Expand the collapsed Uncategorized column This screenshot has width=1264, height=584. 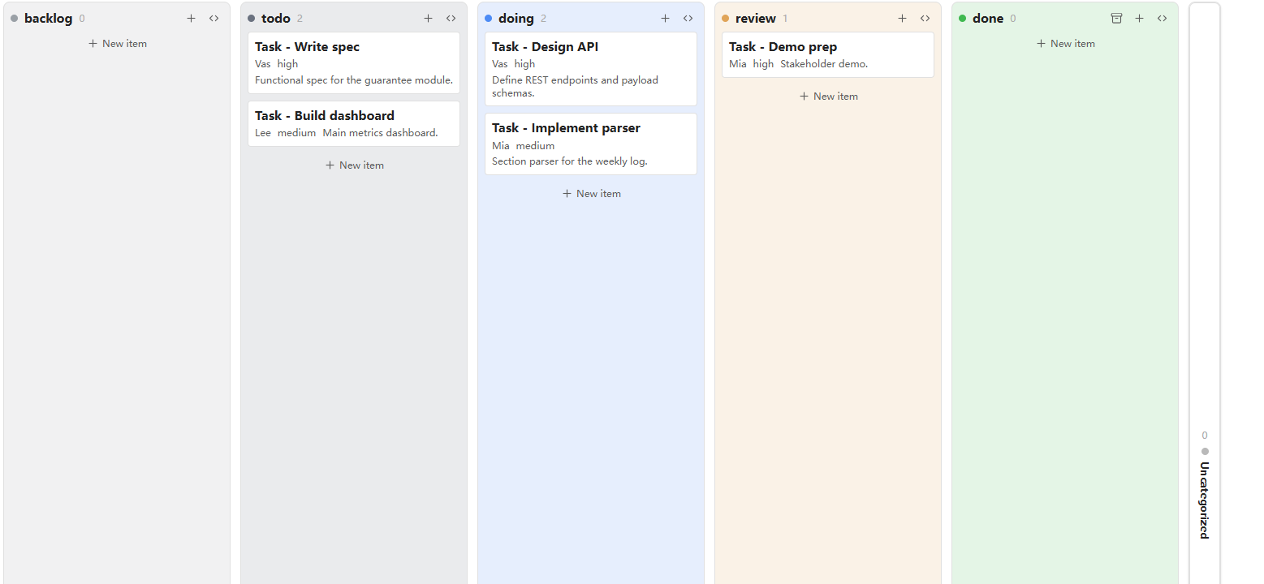(1205, 292)
